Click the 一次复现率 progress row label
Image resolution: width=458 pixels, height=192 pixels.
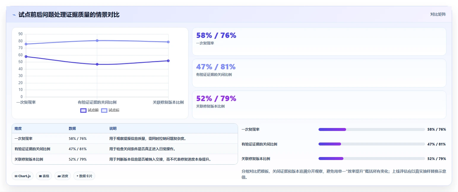251,129
